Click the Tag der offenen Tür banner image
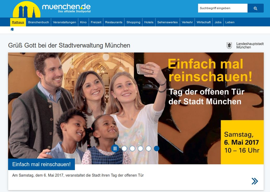 click(136, 108)
